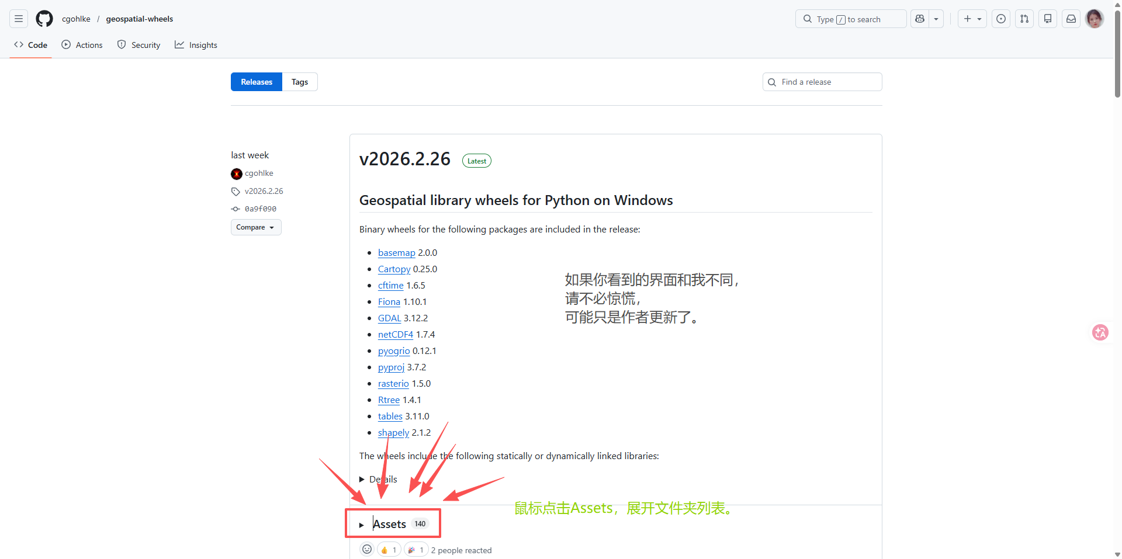Switch to the Security tab
This screenshot has height=559, width=1122.
coord(139,45)
